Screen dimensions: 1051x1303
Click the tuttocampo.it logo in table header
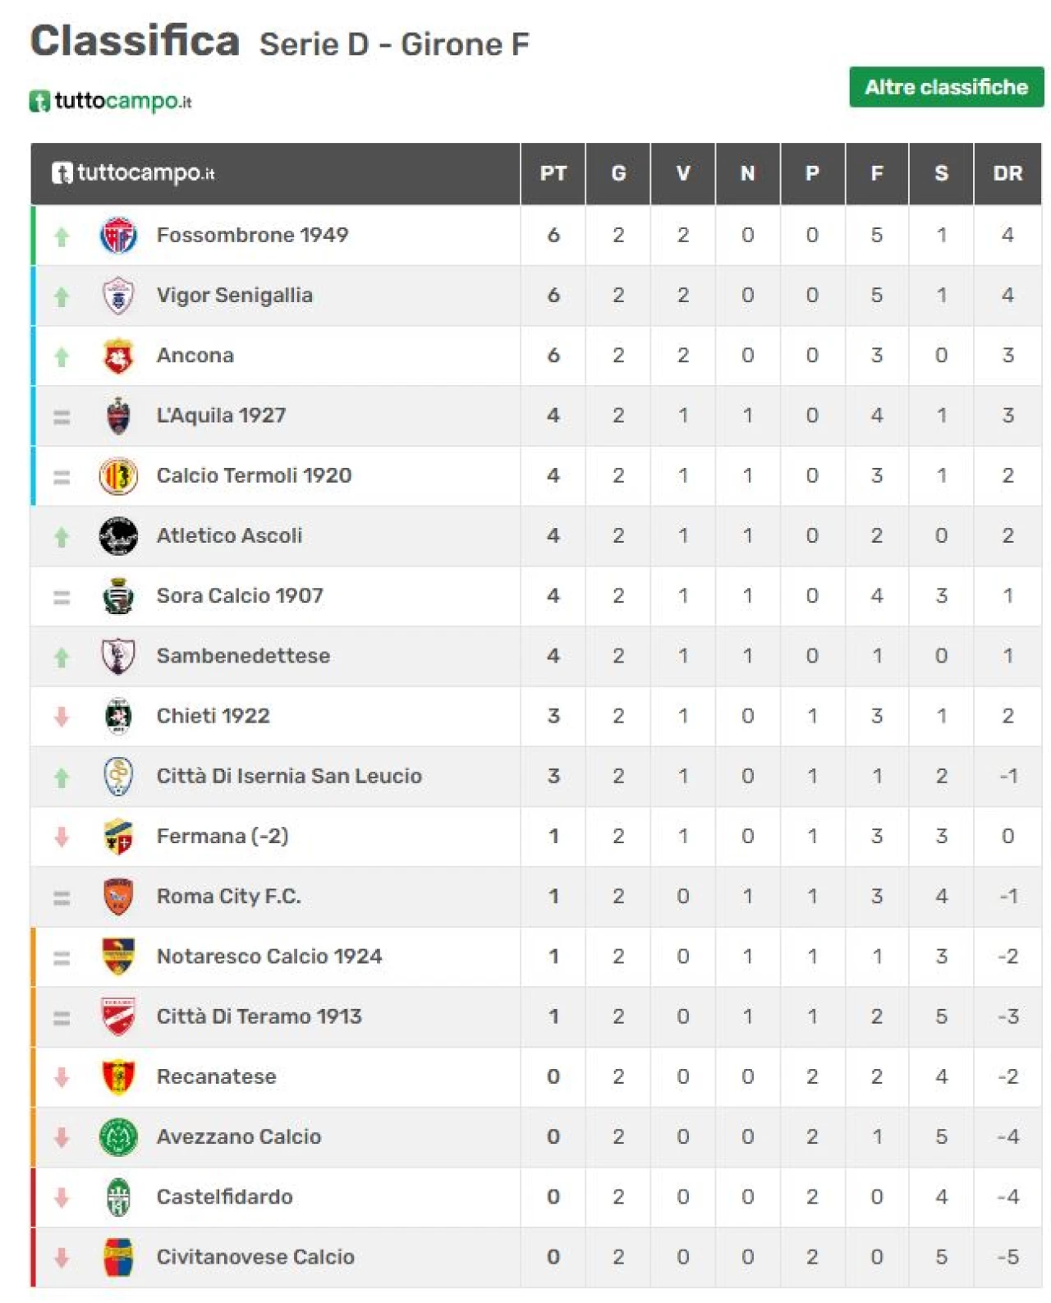[133, 173]
